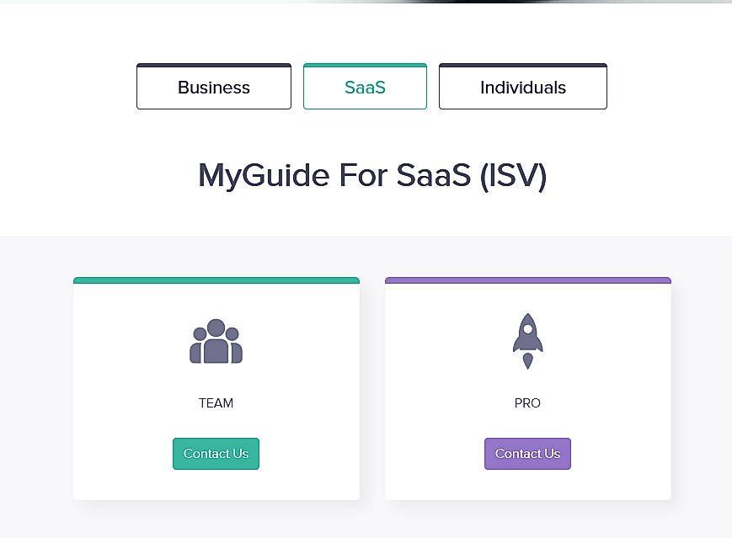Click Contact Us under the TEAM plan
This screenshot has width=732, height=538.
point(216,454)
